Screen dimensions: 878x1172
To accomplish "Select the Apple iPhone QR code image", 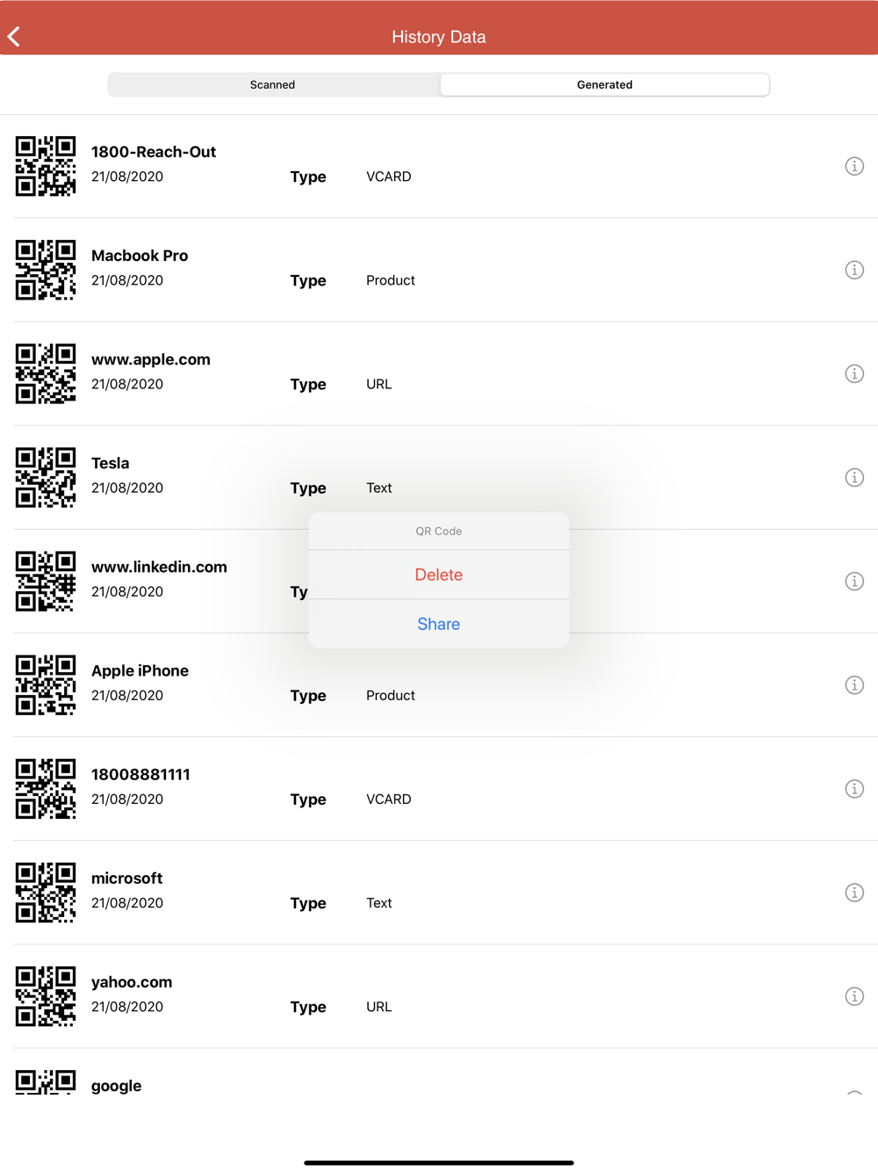I will pos(46,684).
